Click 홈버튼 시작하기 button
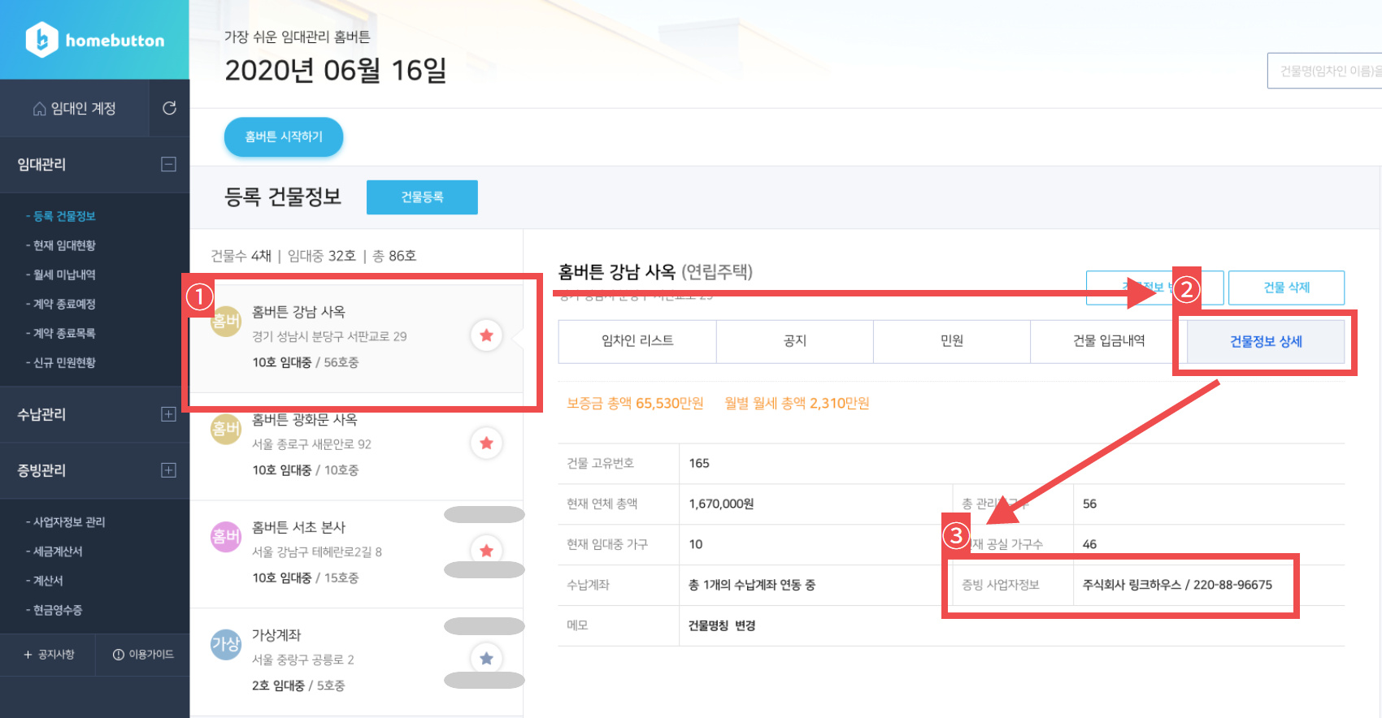Viewport: 1382px width, 718px height. 284,137
